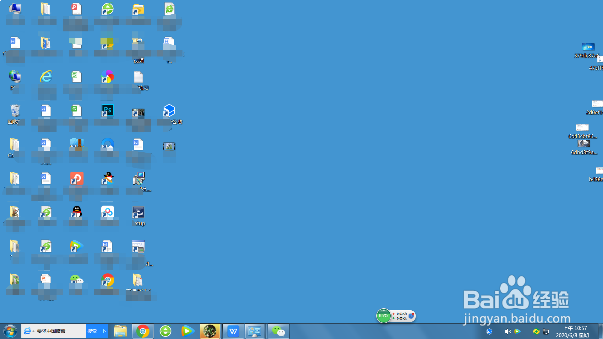Click the 65% memory accelerator ball

[383, 316]
